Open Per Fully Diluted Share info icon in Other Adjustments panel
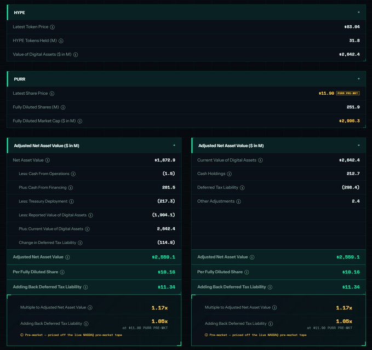The width and height of the screenshot is (372, 350). click(247, 272)
